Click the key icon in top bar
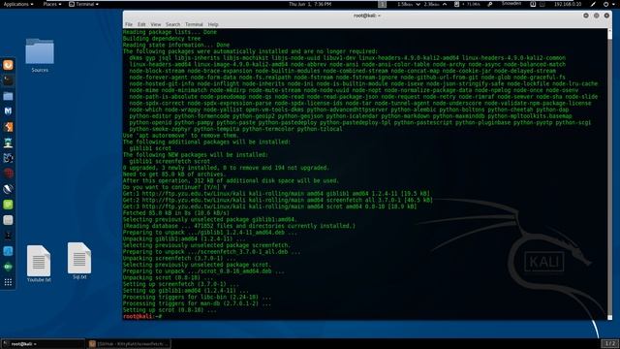This screenshot has width=620, height=349. click(490, 4)
